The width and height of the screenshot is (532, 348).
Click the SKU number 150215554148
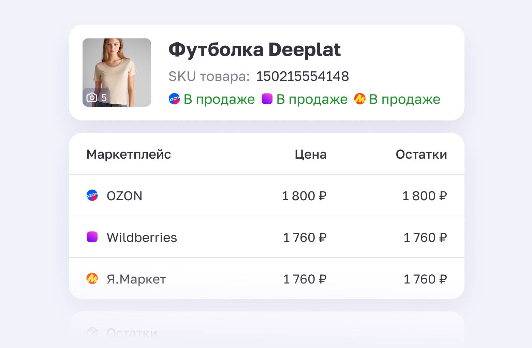point(303,76)
